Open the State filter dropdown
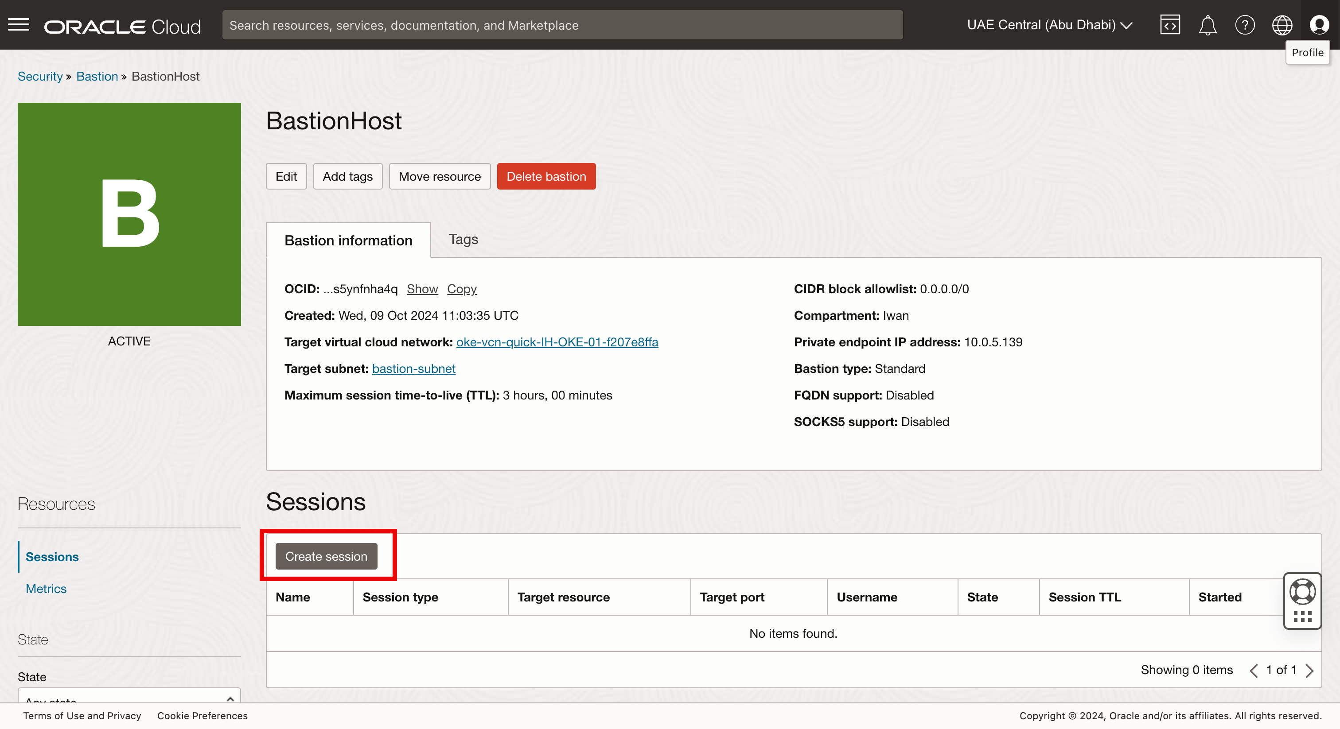The width and height of the screenshot is (1340, 729). tap(129, 697)
